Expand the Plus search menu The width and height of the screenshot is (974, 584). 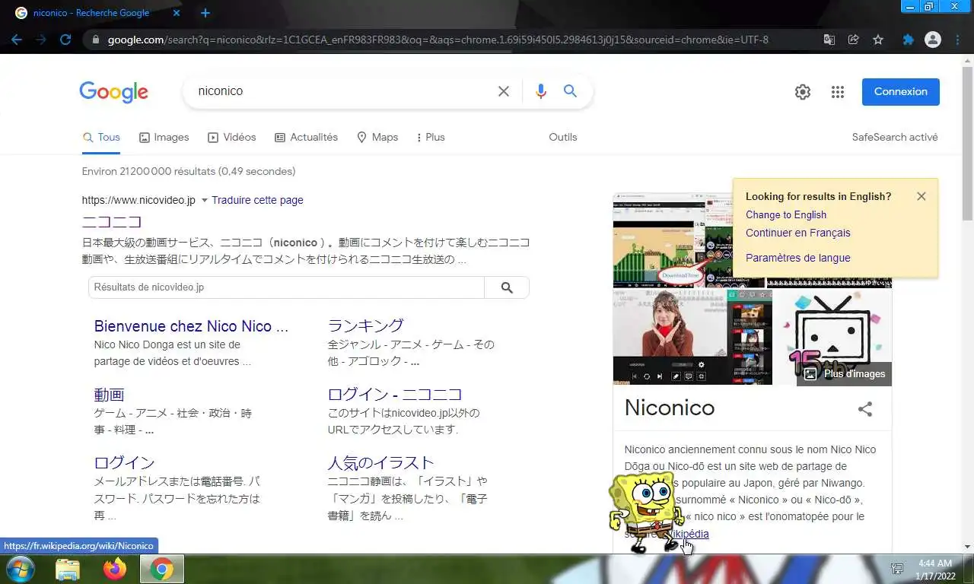point(430,137)
